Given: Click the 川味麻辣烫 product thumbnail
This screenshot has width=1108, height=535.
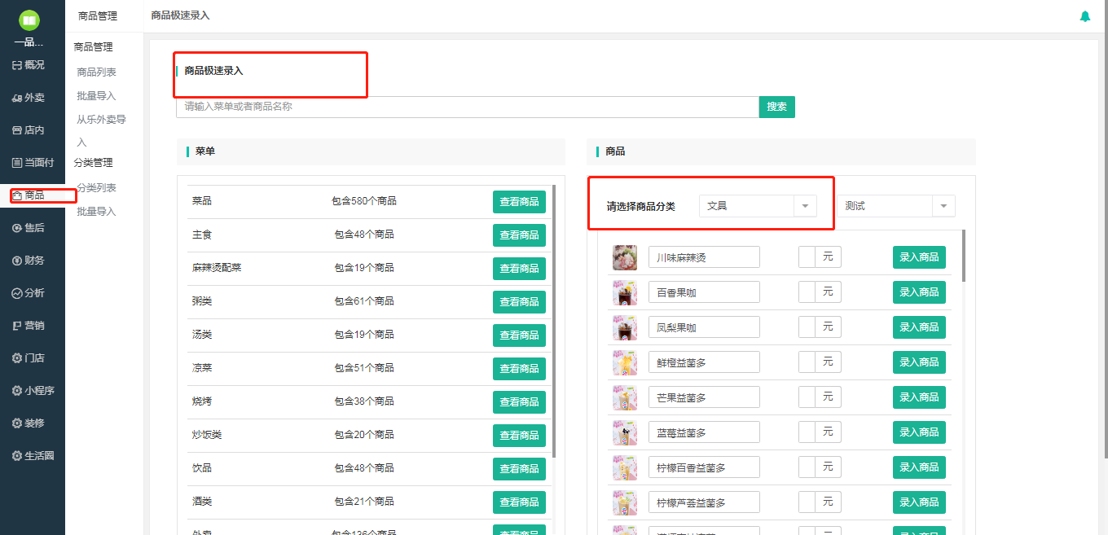Looking at the screenshot, I should pyautogui.click(x=625, y=257).
